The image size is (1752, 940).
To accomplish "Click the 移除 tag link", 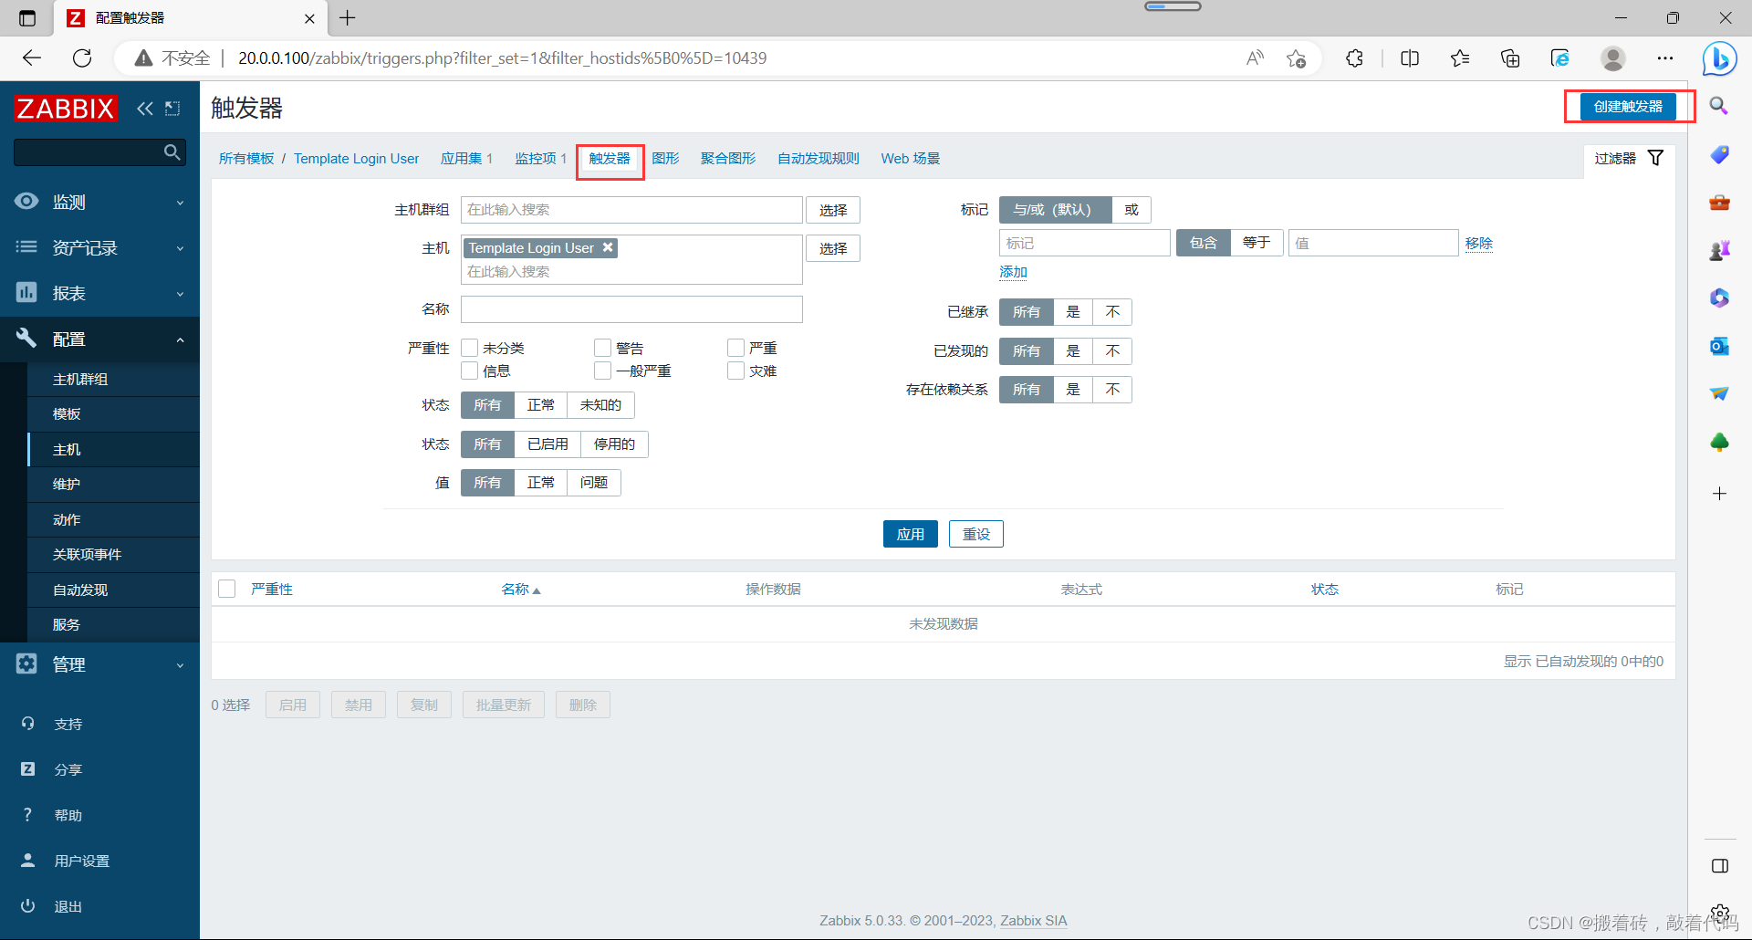I will pyautogui.click(x=1479, y=244).
